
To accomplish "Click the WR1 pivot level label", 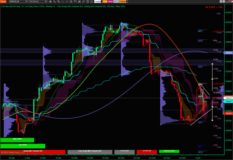I will click(x=200, y=67).
